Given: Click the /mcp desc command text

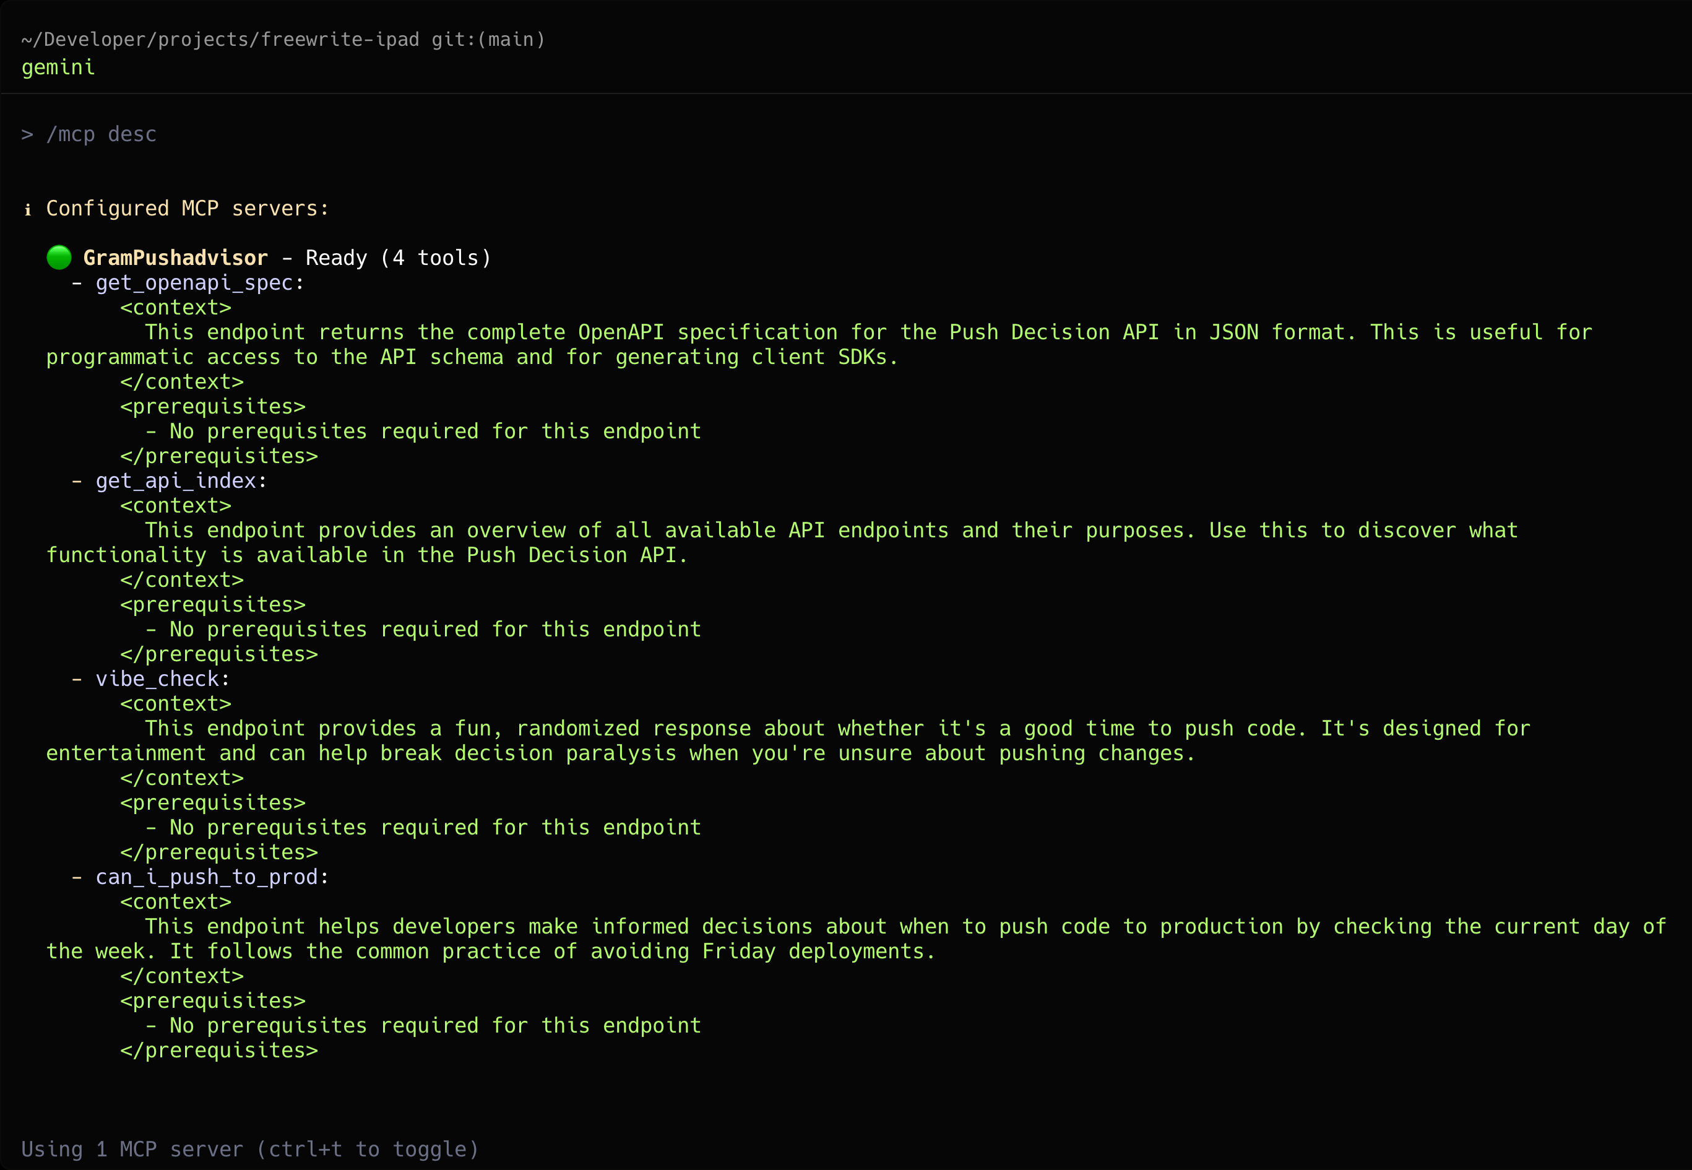Looking at the screenshot, I should click(x=101, y=134).
